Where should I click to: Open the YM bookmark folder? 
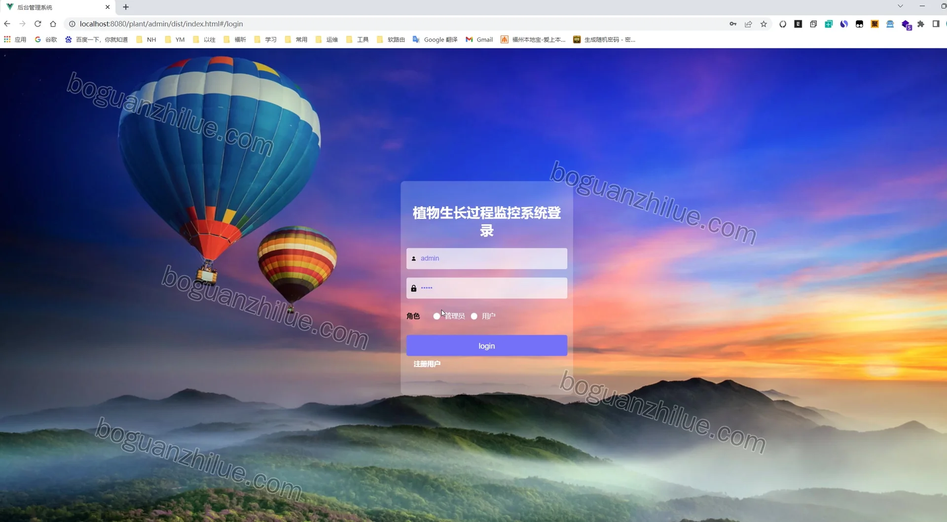tap(175, 39)
